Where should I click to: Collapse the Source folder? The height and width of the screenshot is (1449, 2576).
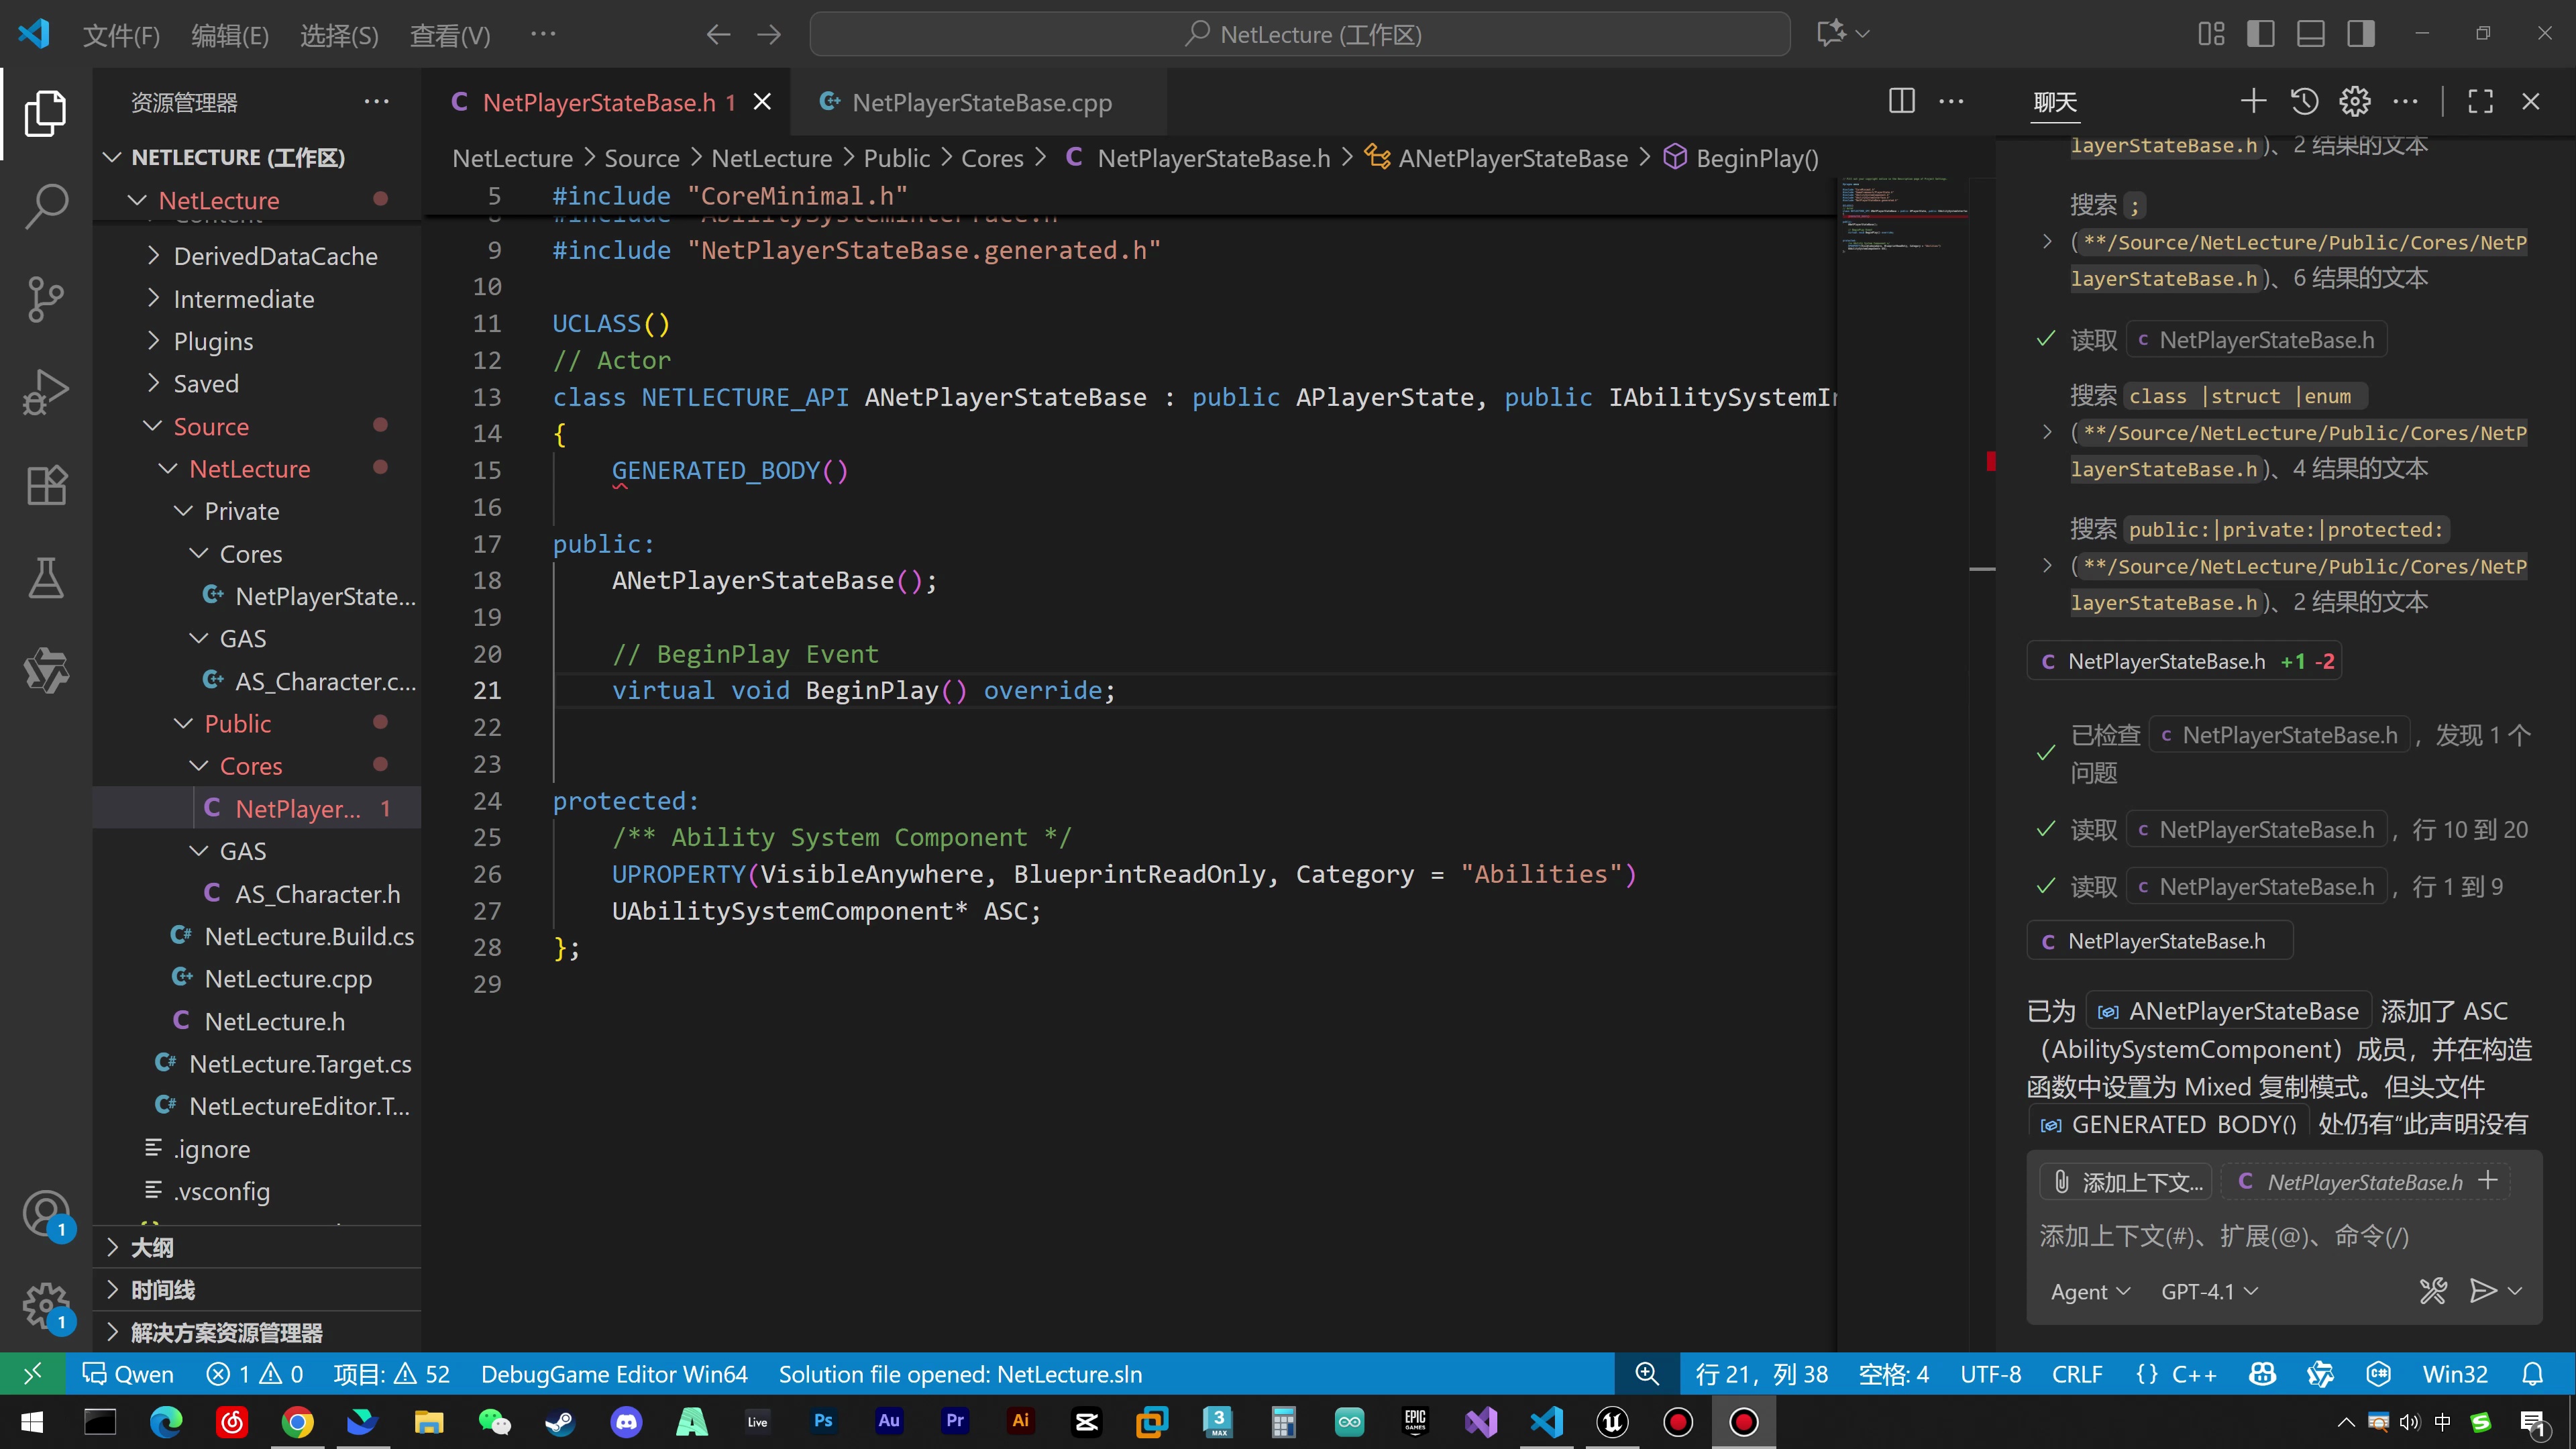pyautogui.click(x=153, y=426)
